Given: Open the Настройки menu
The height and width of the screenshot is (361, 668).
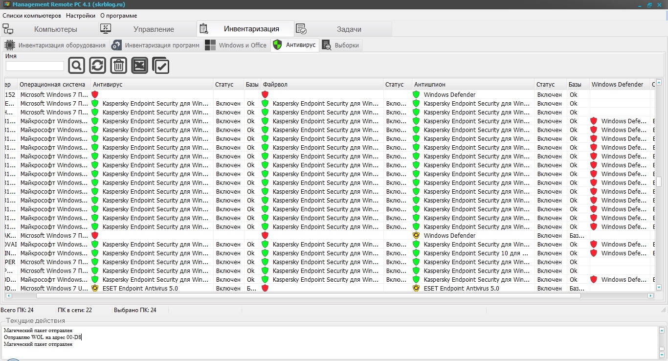Looking at the screenshot, I should pos(81,16).
